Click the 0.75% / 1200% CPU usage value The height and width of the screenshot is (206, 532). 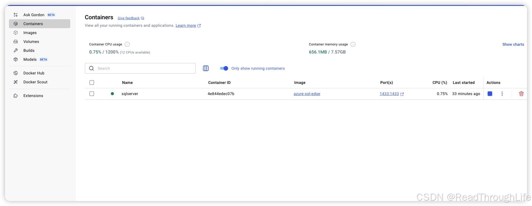point(104,52)
